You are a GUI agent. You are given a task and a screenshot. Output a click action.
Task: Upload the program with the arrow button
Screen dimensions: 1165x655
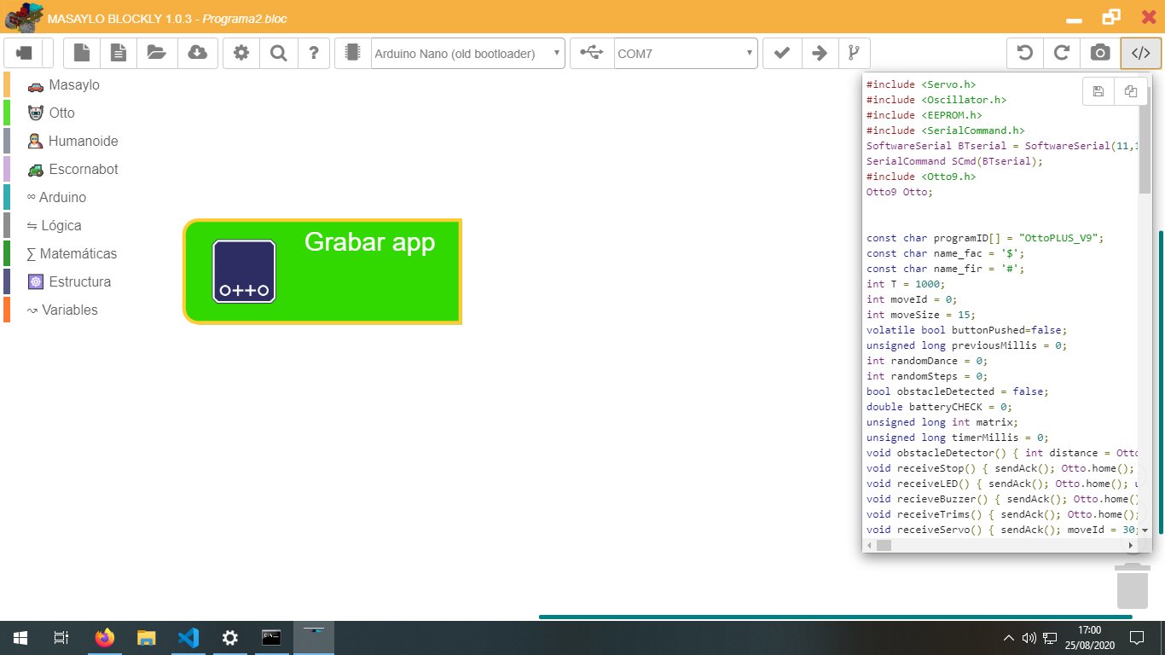point(819,53)
